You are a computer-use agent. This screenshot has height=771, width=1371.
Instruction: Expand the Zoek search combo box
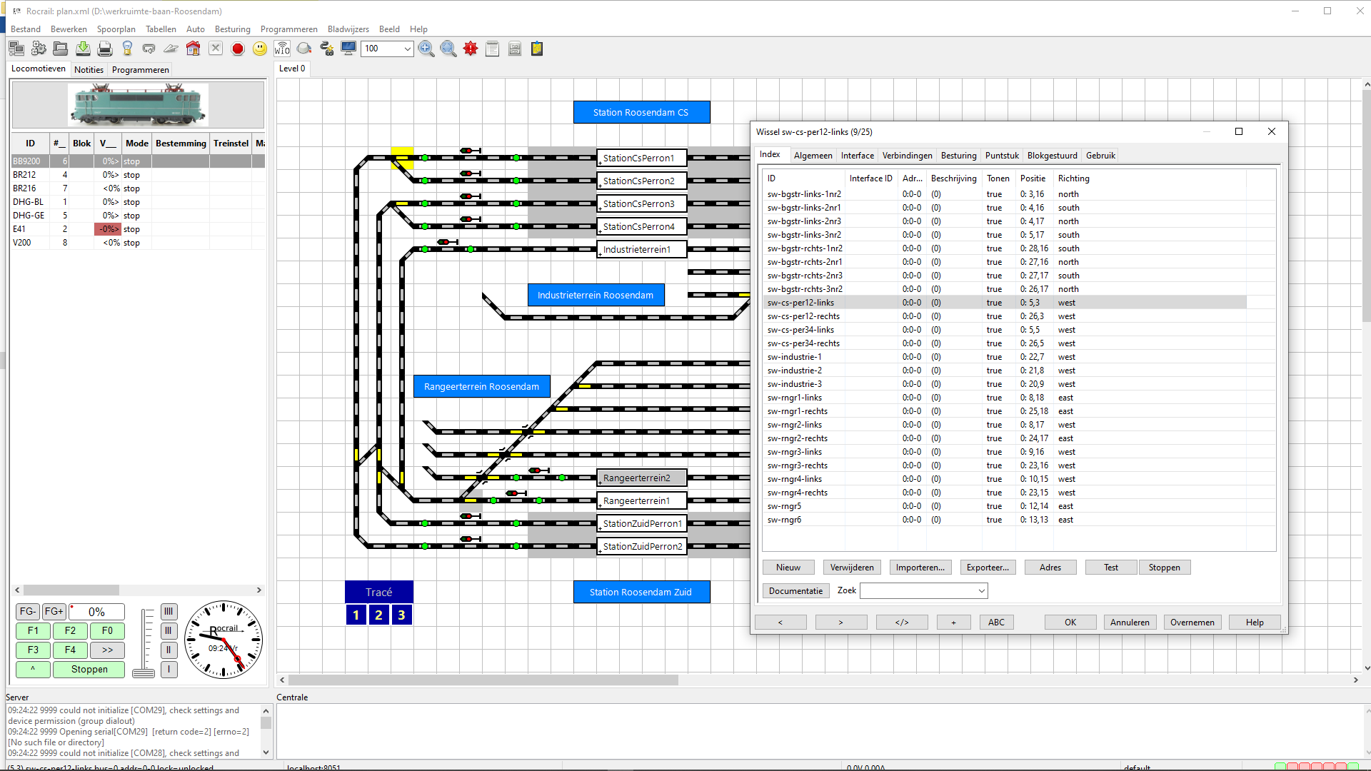982,591
